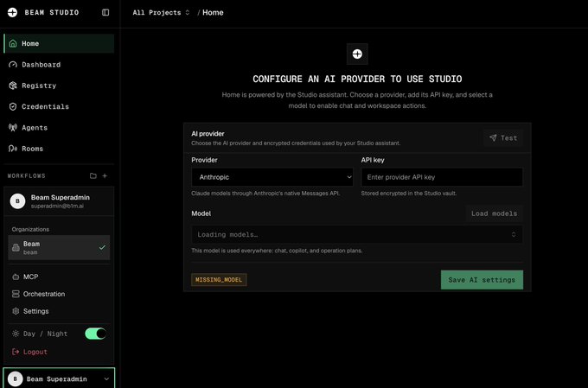Click the superadmin@b1m.ai email text
This screenshot has height=388, width=588.
[57, 207]
